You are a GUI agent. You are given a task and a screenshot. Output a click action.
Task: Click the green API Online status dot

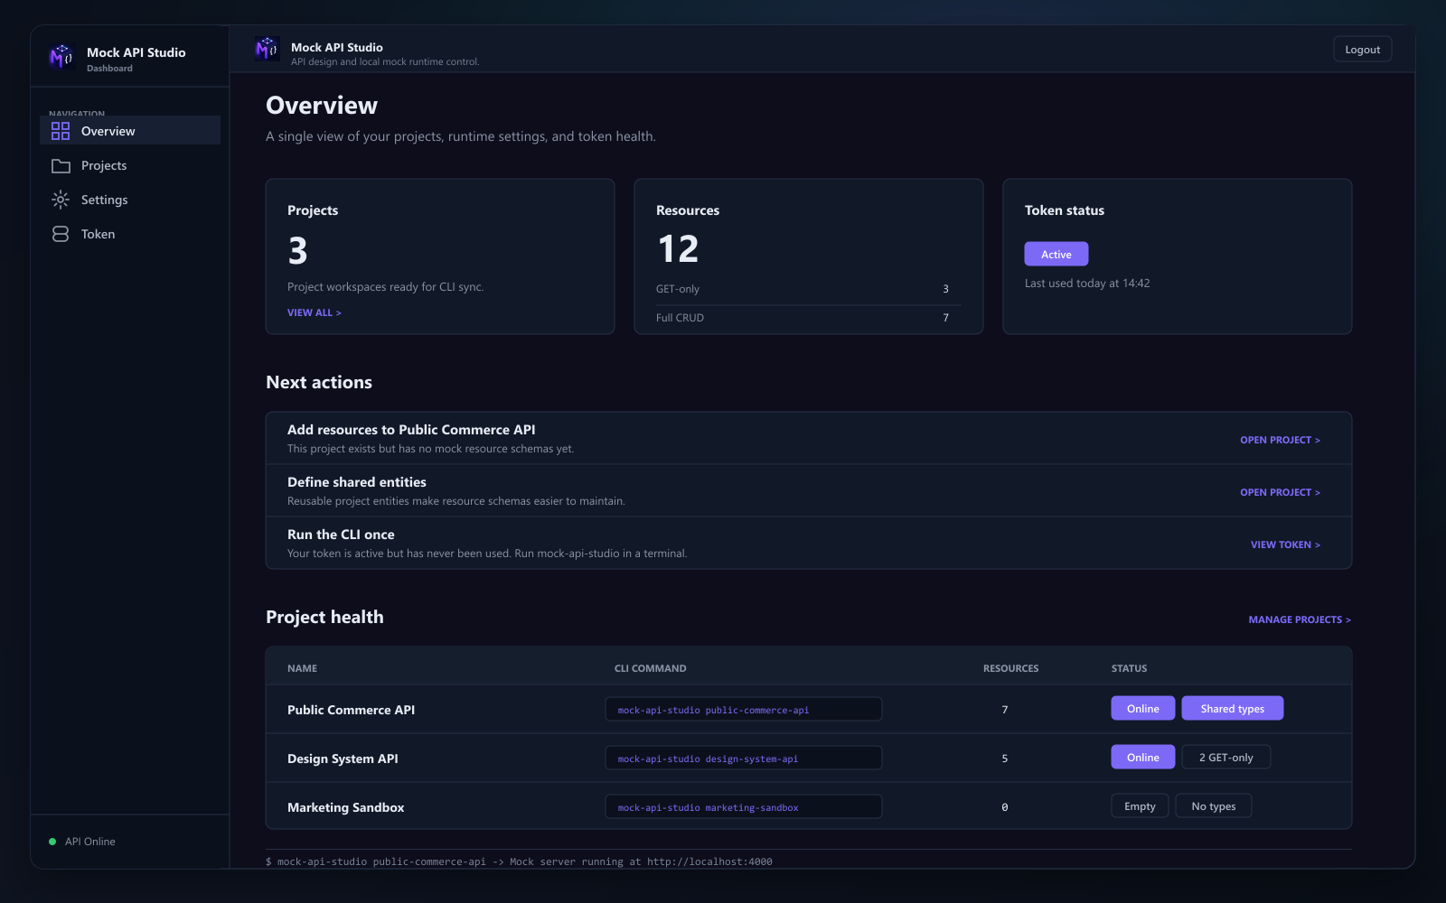click(x=52, y=842)
